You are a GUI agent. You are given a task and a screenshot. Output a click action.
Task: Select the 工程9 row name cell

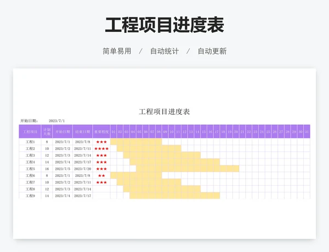point(30,196)
